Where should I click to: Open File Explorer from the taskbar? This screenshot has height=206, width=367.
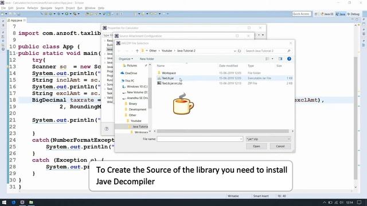(x=31, y=202)
